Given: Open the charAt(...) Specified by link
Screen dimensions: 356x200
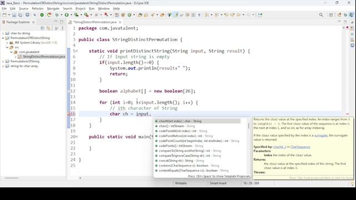Looking at the screenshot, I should coord(279,147).
